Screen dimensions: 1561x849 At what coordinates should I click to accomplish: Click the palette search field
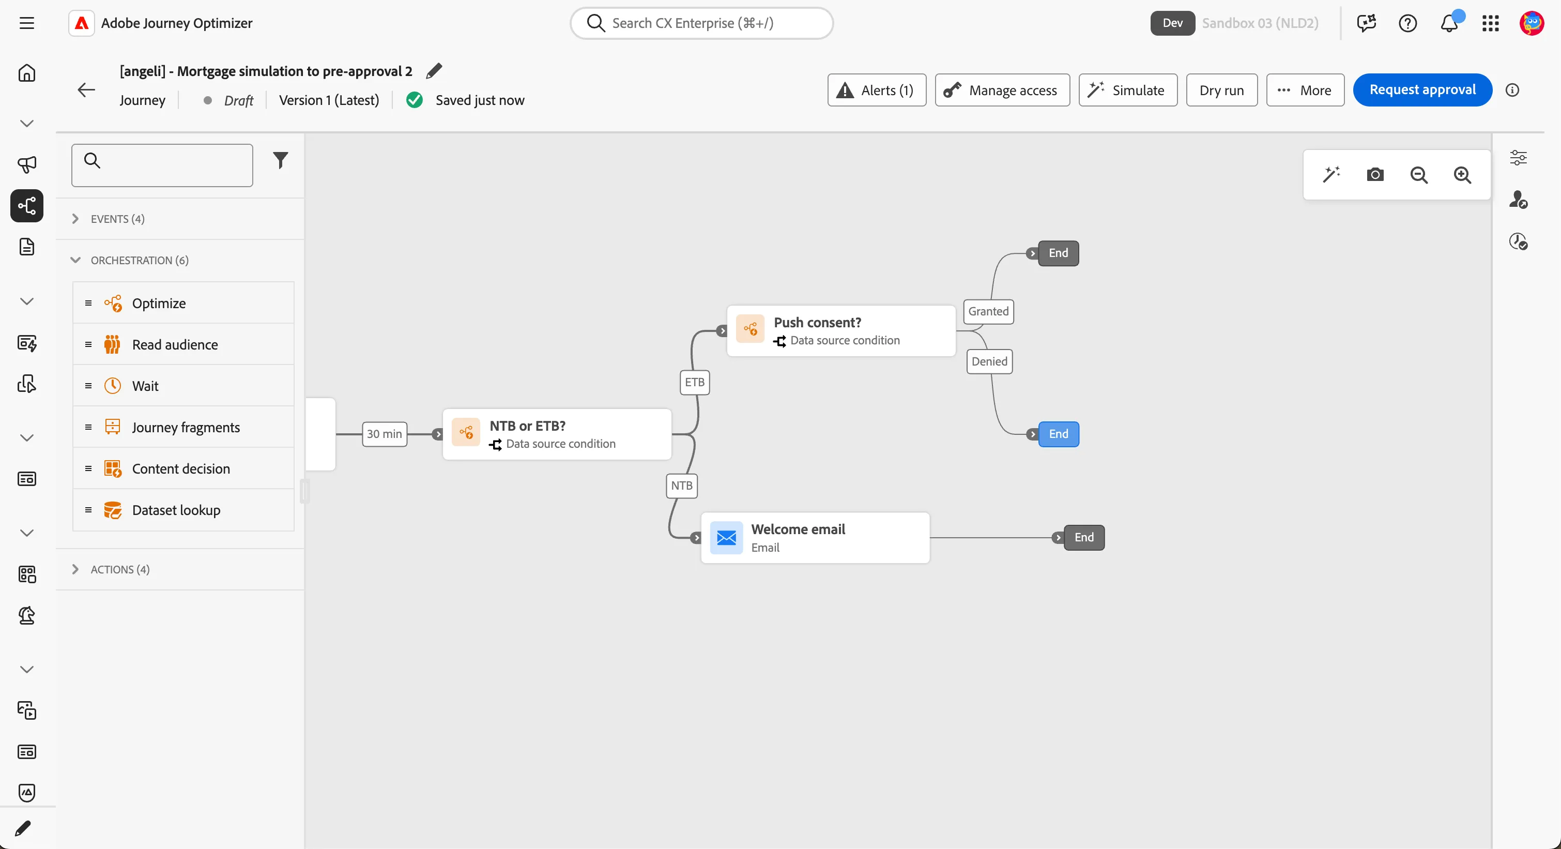point(162,165)
